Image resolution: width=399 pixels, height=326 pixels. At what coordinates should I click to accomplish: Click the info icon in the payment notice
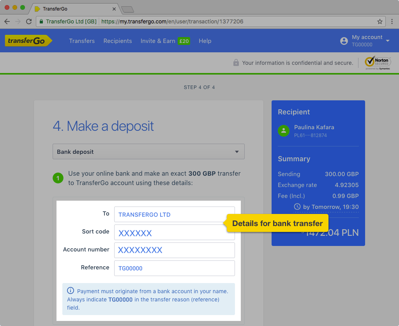click(x=71, y=290)
